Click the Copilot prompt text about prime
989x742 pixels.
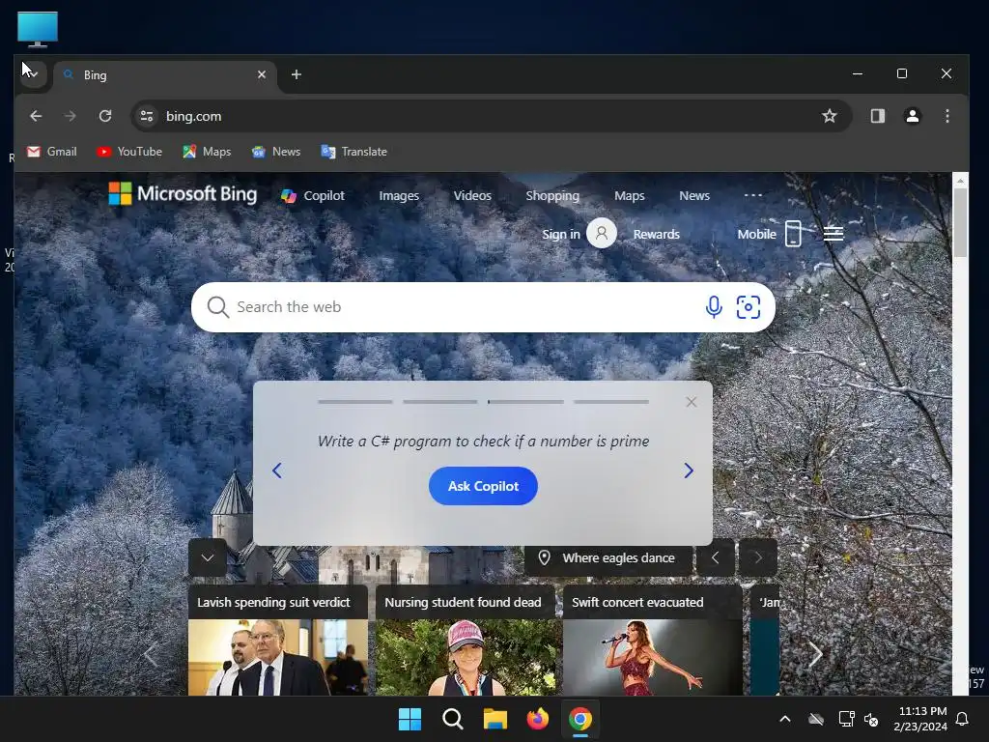click(x=483, y=441)
